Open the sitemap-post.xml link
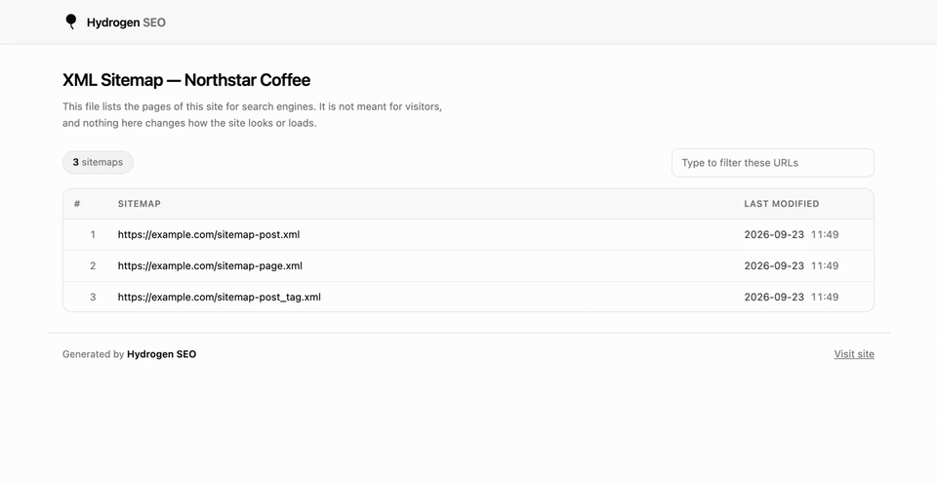The image size is (937, 484). pos(209,235)
